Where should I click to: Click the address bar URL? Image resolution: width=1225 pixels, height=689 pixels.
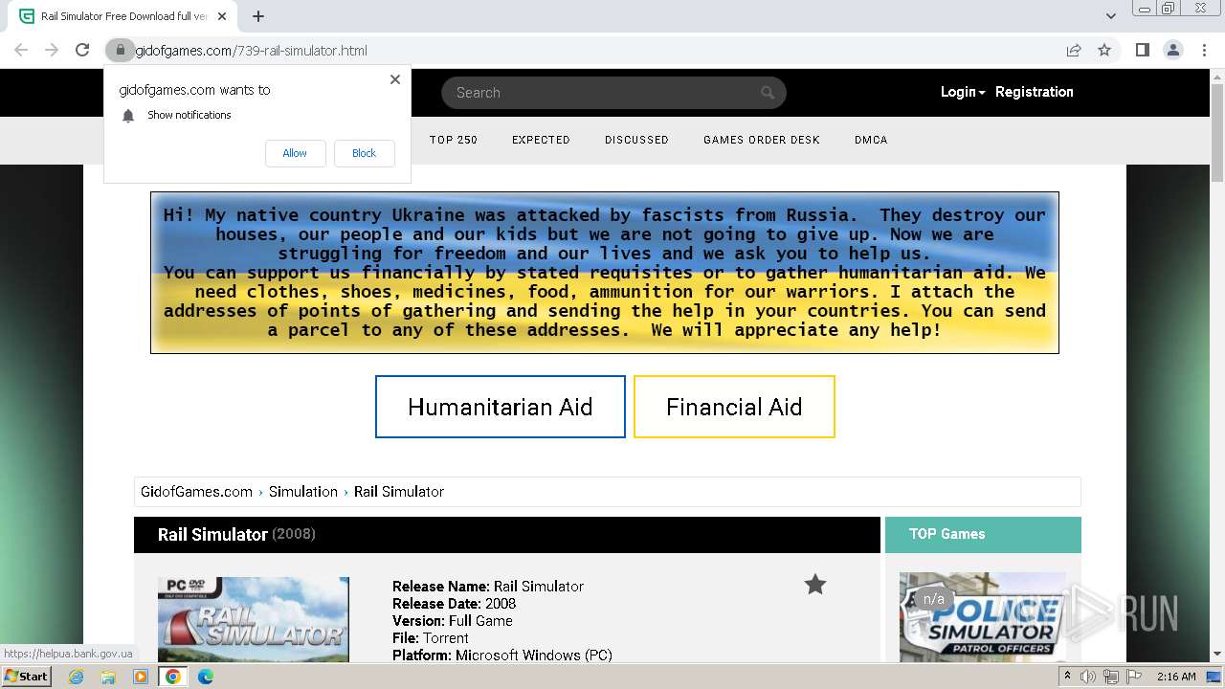(x=251, y=51)
